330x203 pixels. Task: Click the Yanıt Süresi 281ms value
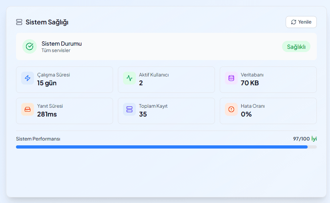(47, 115)
